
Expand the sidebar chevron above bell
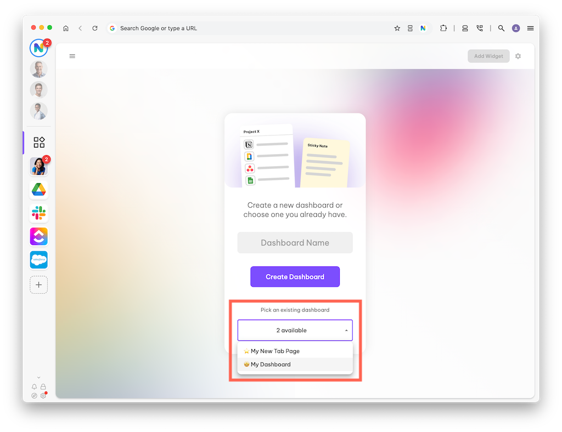point(39,377)
